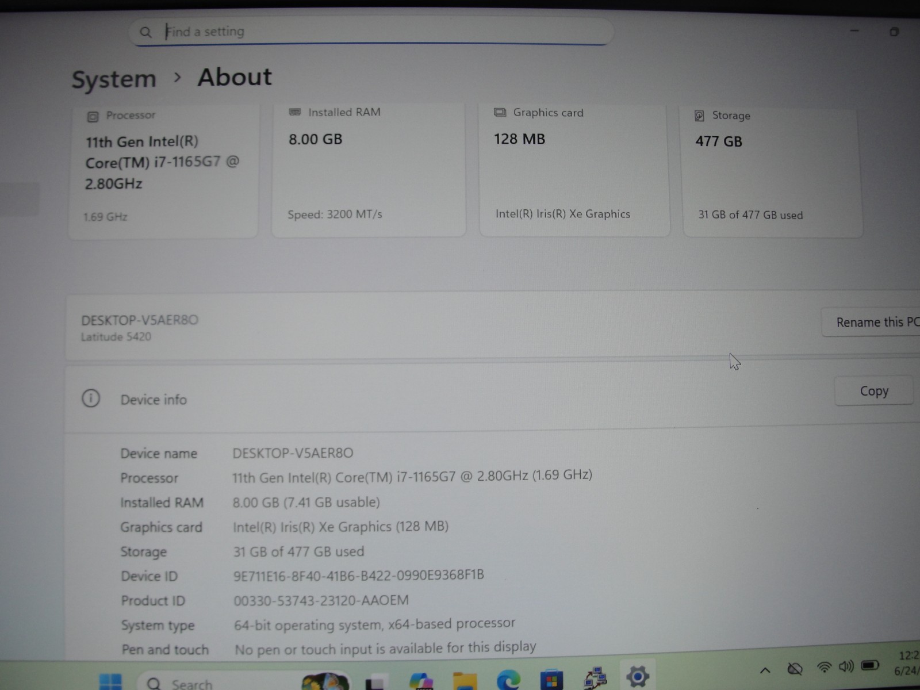This screenshot has width=920, height=690.
Task: Show hidden tray icons chevron
Action: coord(765,670)
